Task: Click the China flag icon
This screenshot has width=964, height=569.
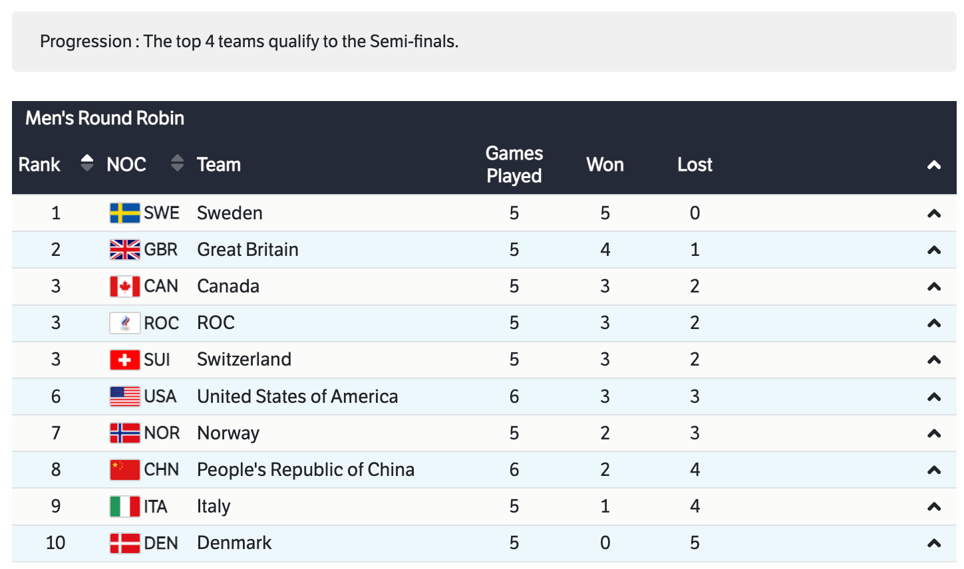Action: tap(124, 470)
